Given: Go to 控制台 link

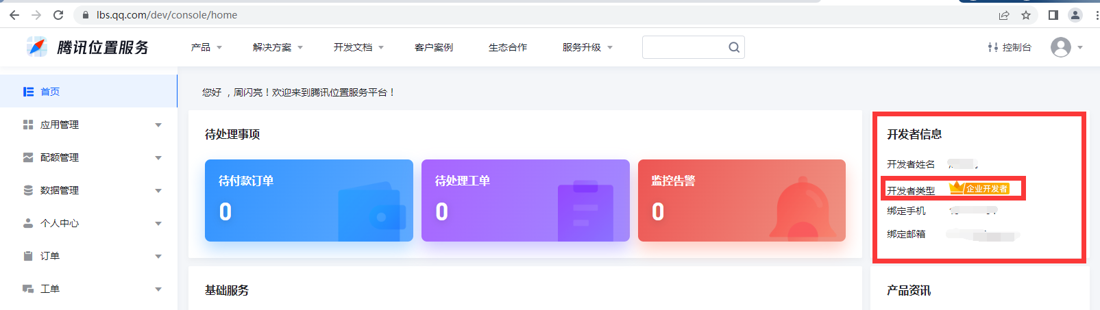Looking at the screenshot, I should (1016, 47).
